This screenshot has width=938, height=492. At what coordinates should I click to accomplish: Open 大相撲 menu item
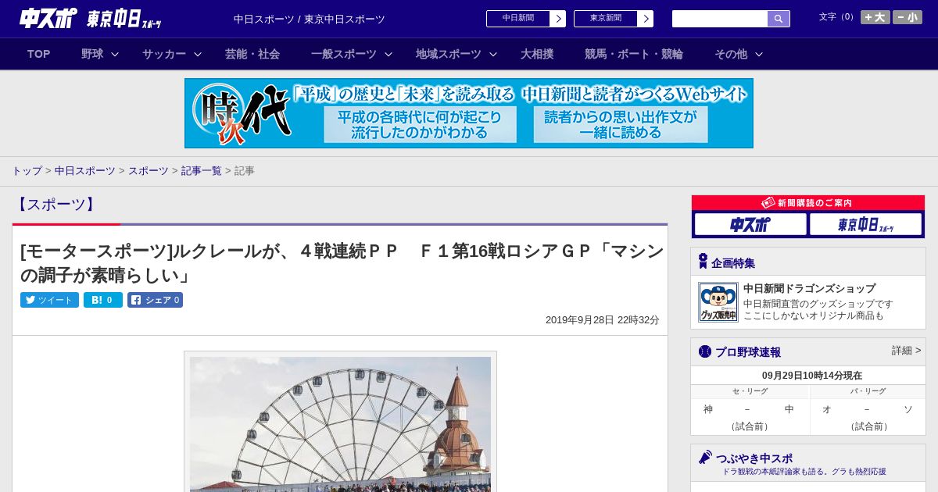(x=537, y=54)
